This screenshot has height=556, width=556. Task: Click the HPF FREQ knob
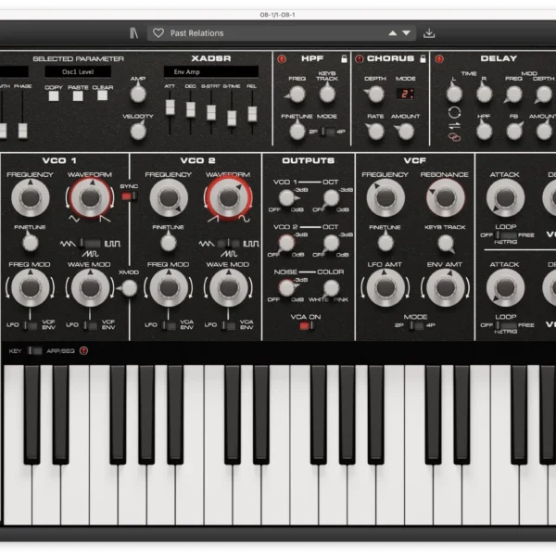tap(297, 95)
